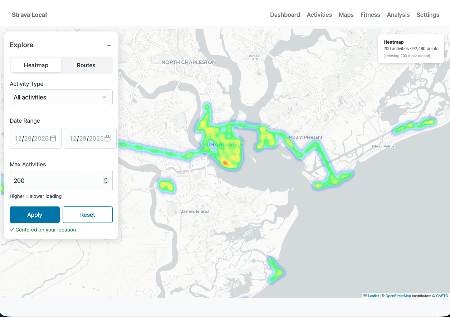Increment Max Activities with the up stepper arrow

pos(106,178)
